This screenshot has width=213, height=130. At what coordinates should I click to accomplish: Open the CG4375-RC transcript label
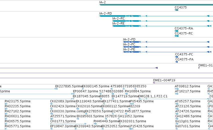[x=184, y=33]
